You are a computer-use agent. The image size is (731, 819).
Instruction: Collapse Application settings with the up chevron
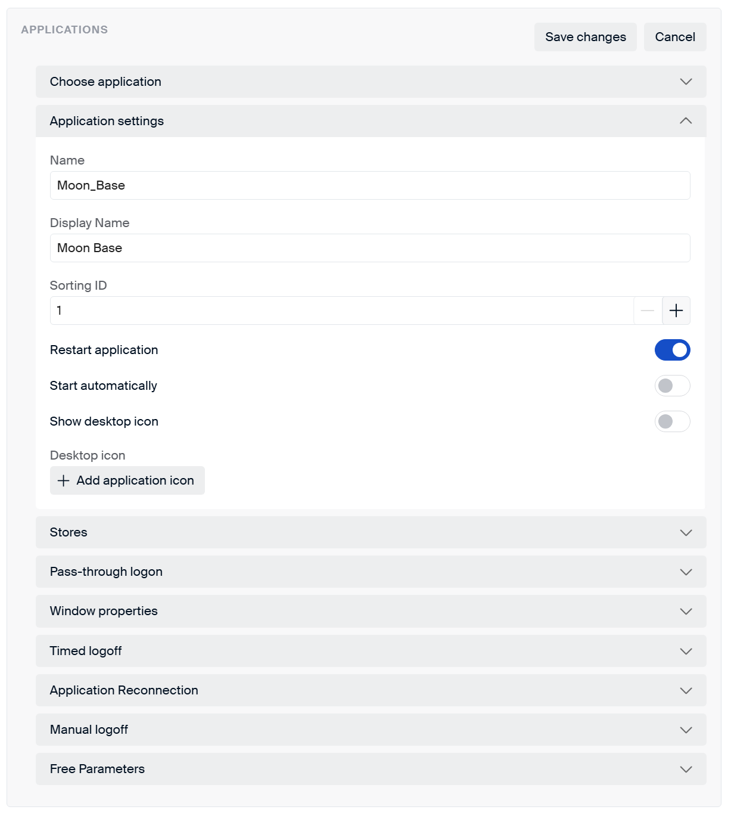point(686,121)
